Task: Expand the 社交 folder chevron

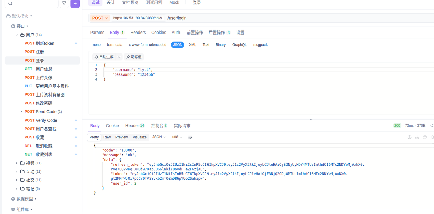Action: click(x=16, y=180)
